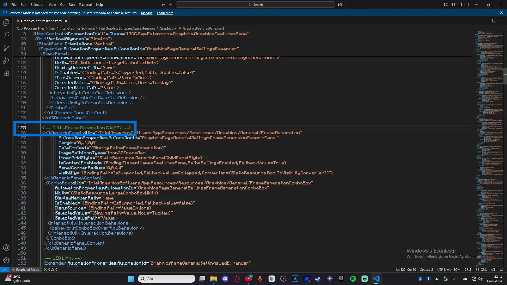Select the GraphicsFeaturesPane.xaml tab

[41, 21]
